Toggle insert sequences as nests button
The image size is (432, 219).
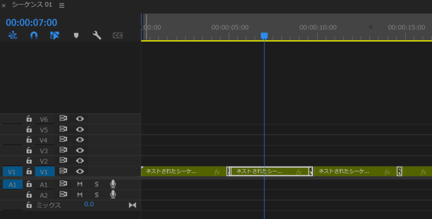13,35
